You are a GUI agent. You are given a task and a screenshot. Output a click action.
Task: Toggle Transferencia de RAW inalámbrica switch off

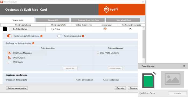(x=10, y=36)
